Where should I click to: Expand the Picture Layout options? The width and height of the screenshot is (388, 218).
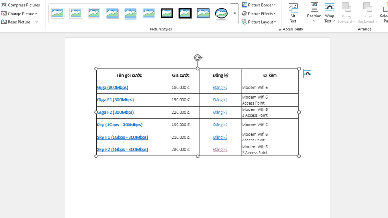pyautogui.click(x=259, y=22)
